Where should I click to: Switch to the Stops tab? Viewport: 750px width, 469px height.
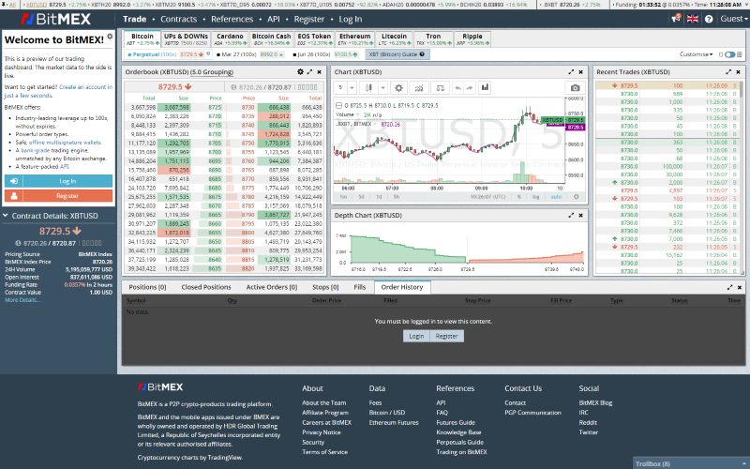[325, 287]
